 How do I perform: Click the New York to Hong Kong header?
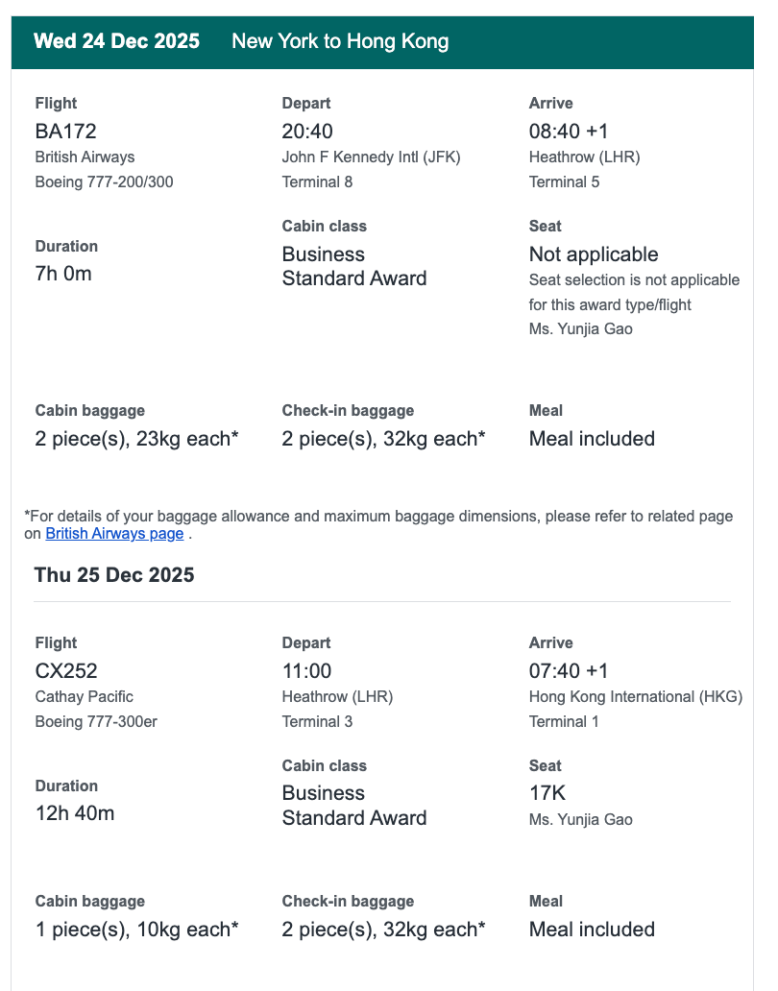pos(340,41)
